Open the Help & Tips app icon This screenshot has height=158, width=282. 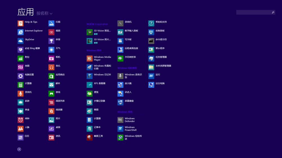(x=21, y=23)
